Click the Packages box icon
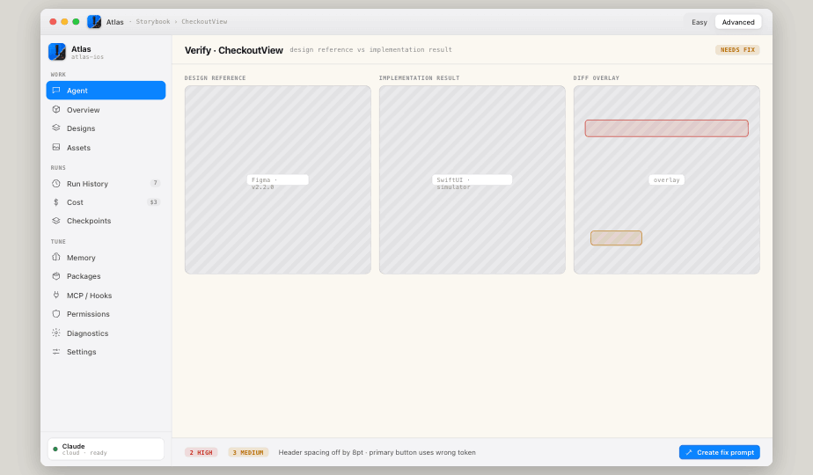 (x=56, y=276)
